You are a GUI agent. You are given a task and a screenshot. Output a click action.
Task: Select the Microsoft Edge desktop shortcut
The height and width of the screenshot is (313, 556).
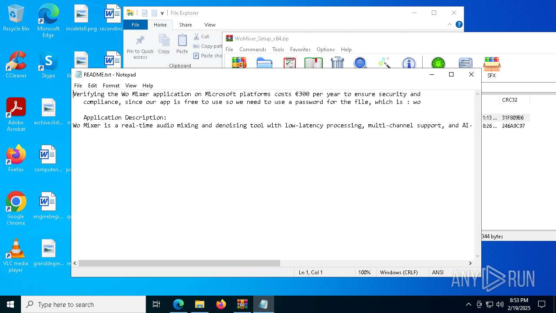(48, 21)
